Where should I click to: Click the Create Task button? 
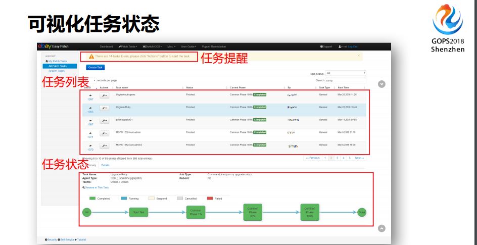pyautogui.click(x=95, y=68)
